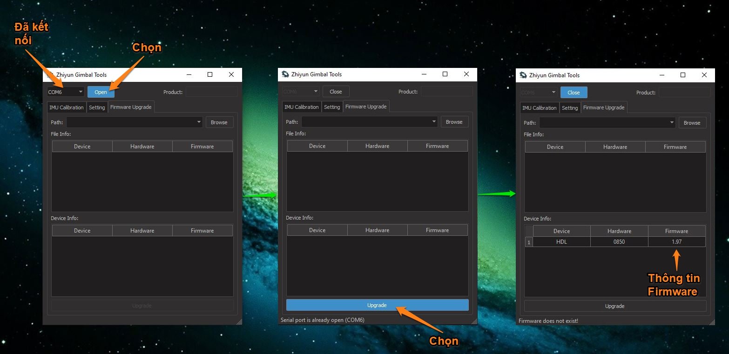Maximize the middle Zhiyun Gimbal Tools window

[x=445, y=74]
